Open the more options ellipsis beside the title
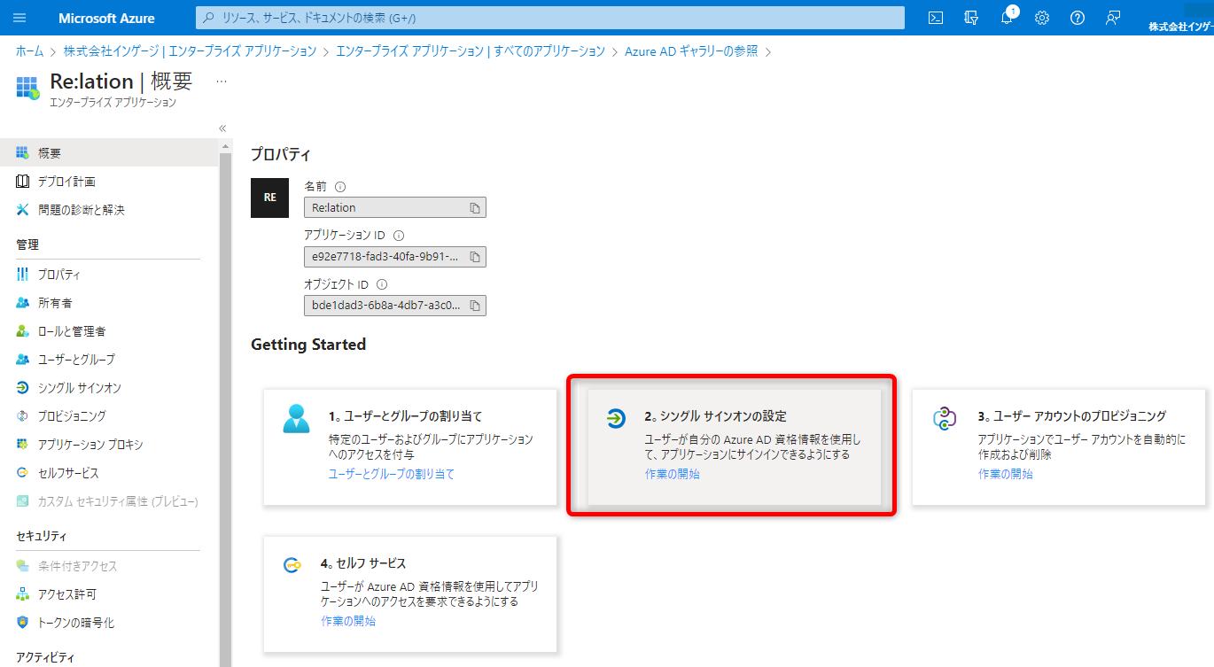Image resolution: width=1214 pixels, height=667 pixels. (222, 81)
